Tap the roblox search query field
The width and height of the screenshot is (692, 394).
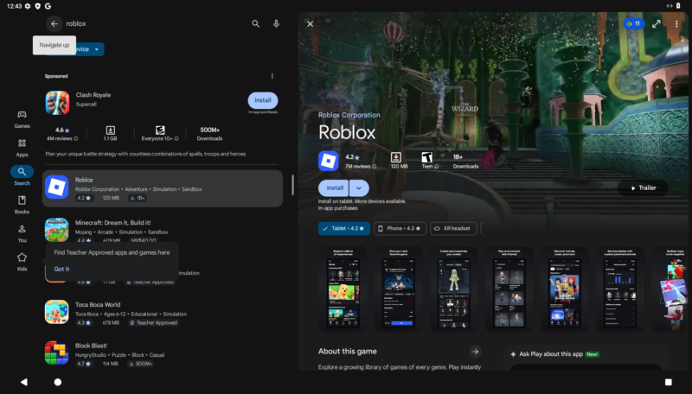pyautogui.click(x=155, y=24)
